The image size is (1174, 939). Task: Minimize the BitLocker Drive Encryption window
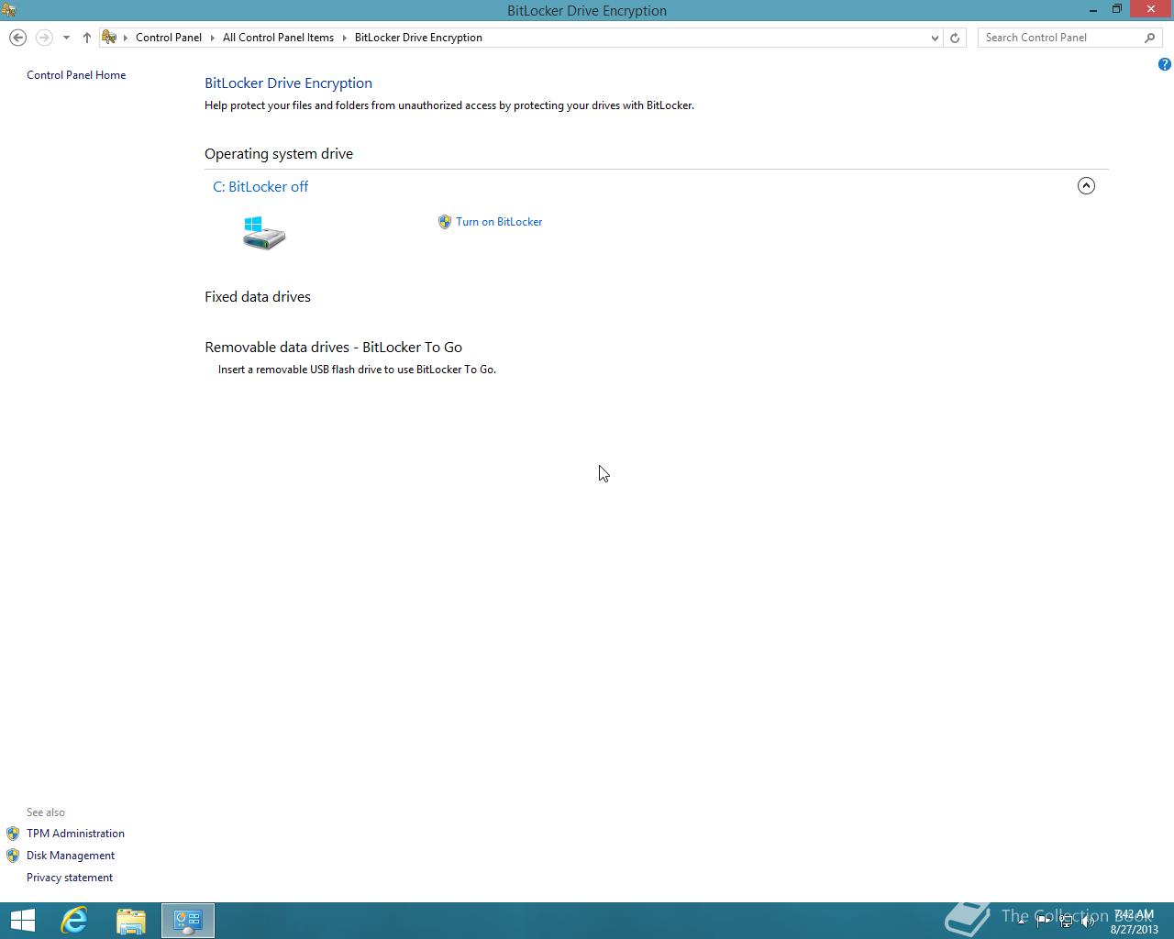click(1093, 9)
